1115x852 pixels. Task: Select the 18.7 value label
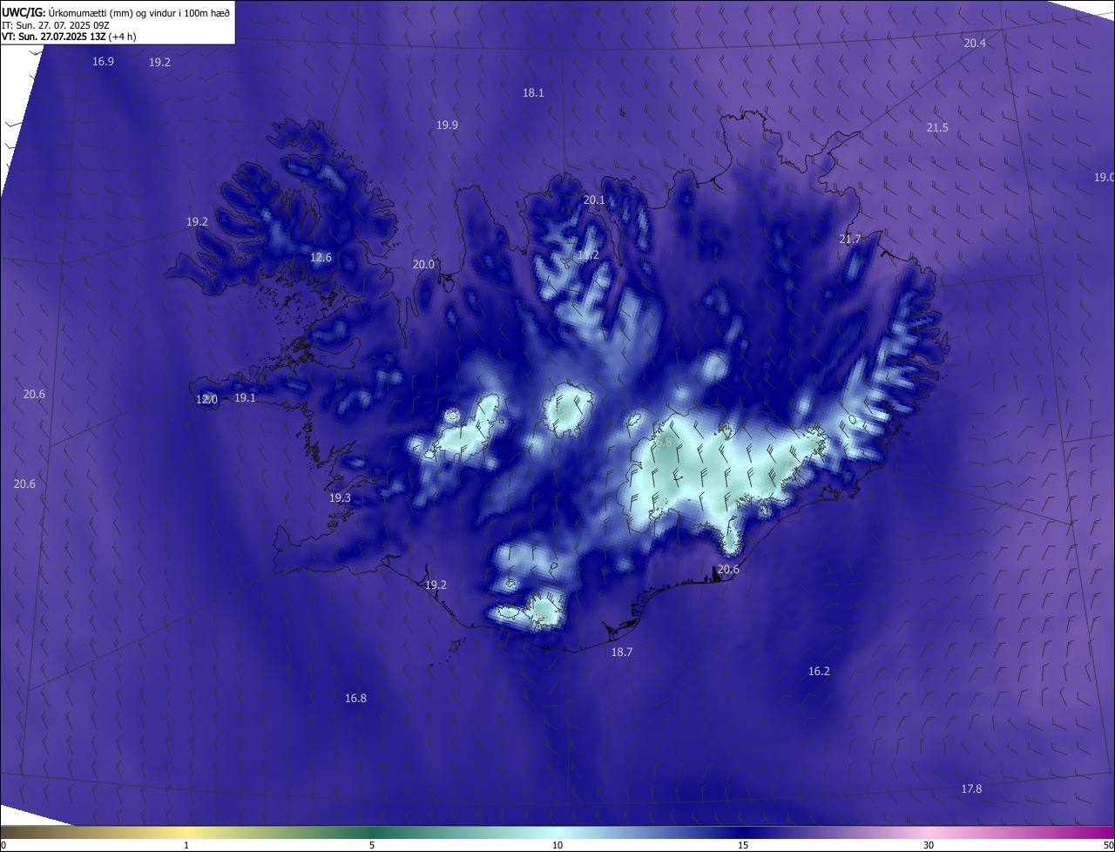click(x=622, y=652)
